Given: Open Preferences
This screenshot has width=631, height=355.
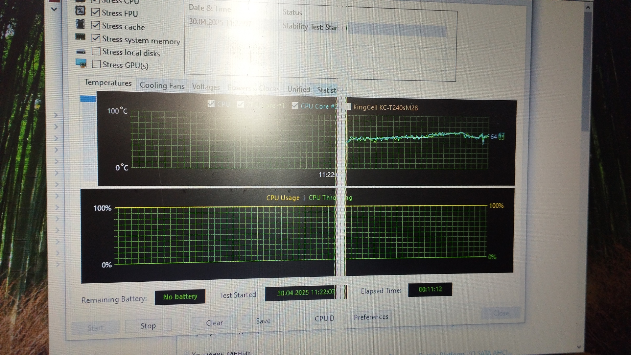Looking at the screenshot, I should pyautogui.click(x=371, y=317).
